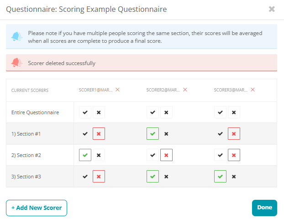Assign scorer1 to Entire Questionnaire checkmark
Screen dimensions: 284x223
pyautogui.click(x=85, y=112)
